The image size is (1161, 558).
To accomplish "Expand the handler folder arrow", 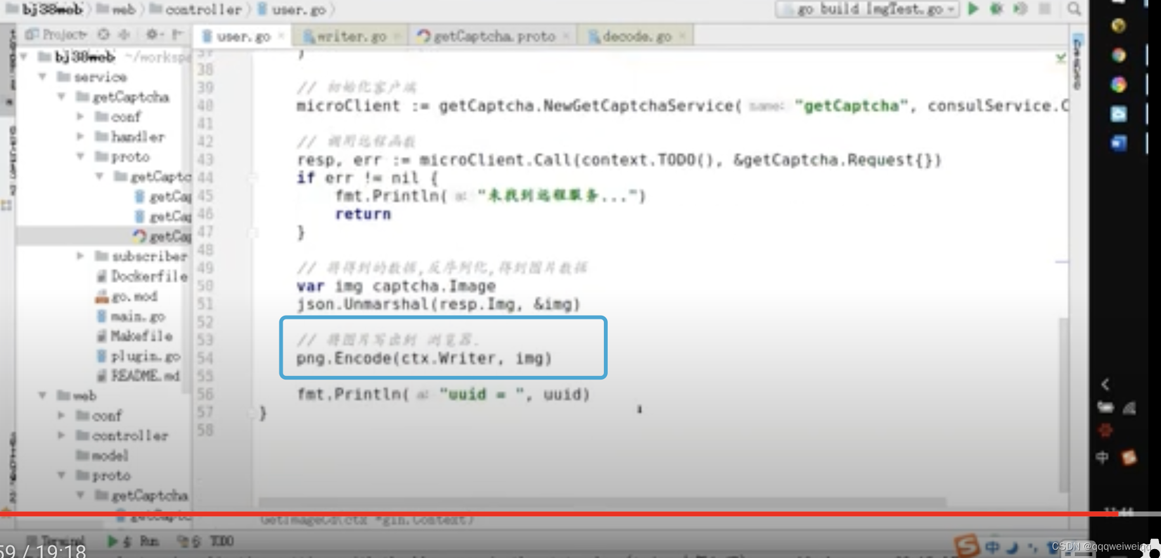I will coord(80,137).
